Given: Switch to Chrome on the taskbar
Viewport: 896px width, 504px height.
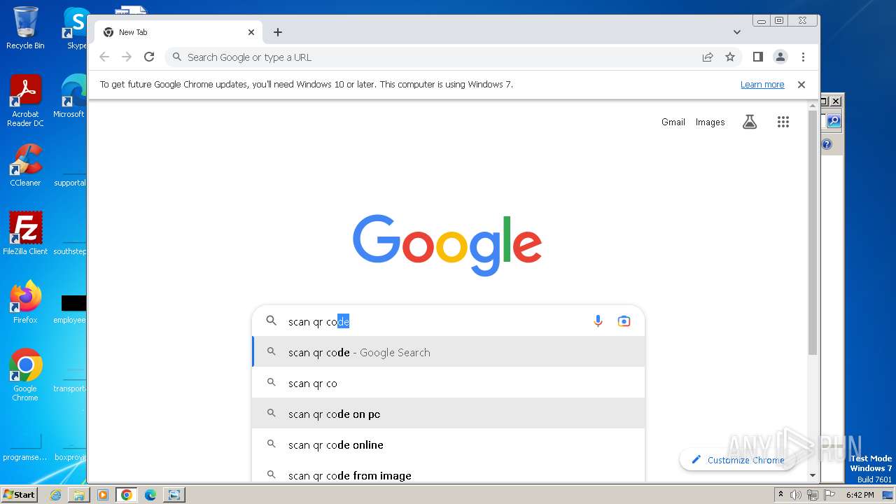Looking at the screenshot, I should tap(127, 495).
